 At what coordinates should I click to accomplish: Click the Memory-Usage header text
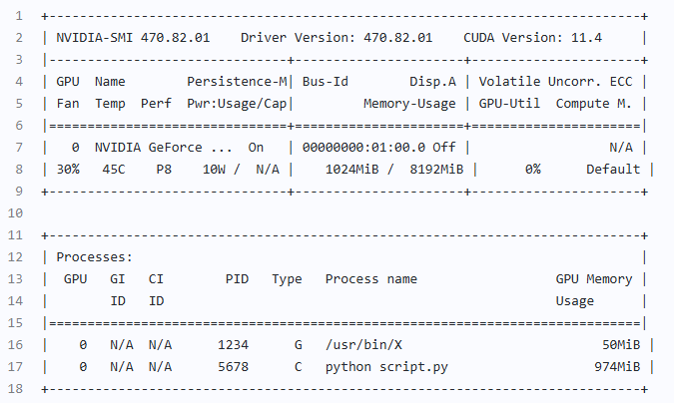click(409, 104)
